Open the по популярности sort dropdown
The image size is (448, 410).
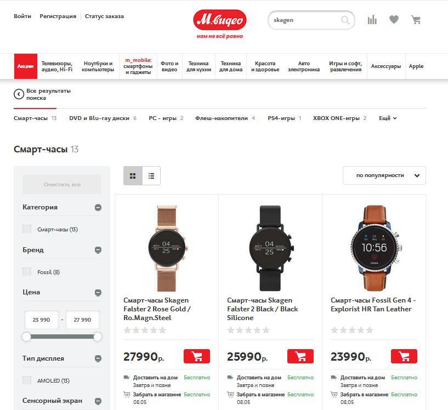pyautogui.click(x=384, y=175)
